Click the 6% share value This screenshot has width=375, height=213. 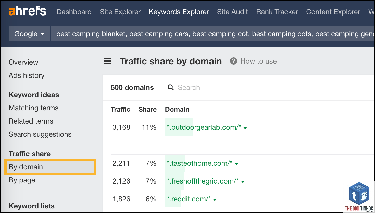[151, 199]
